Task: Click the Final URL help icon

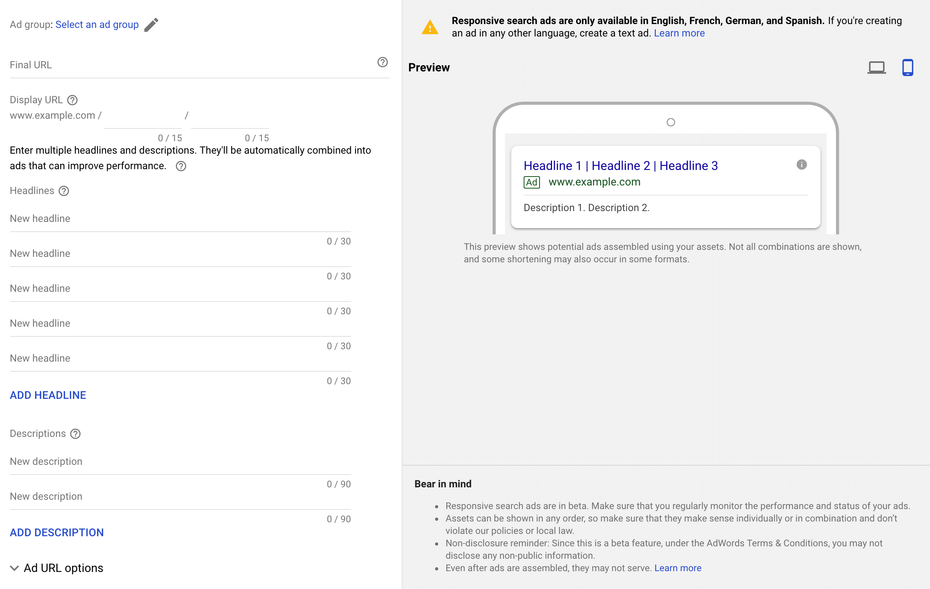Action: 382,62
